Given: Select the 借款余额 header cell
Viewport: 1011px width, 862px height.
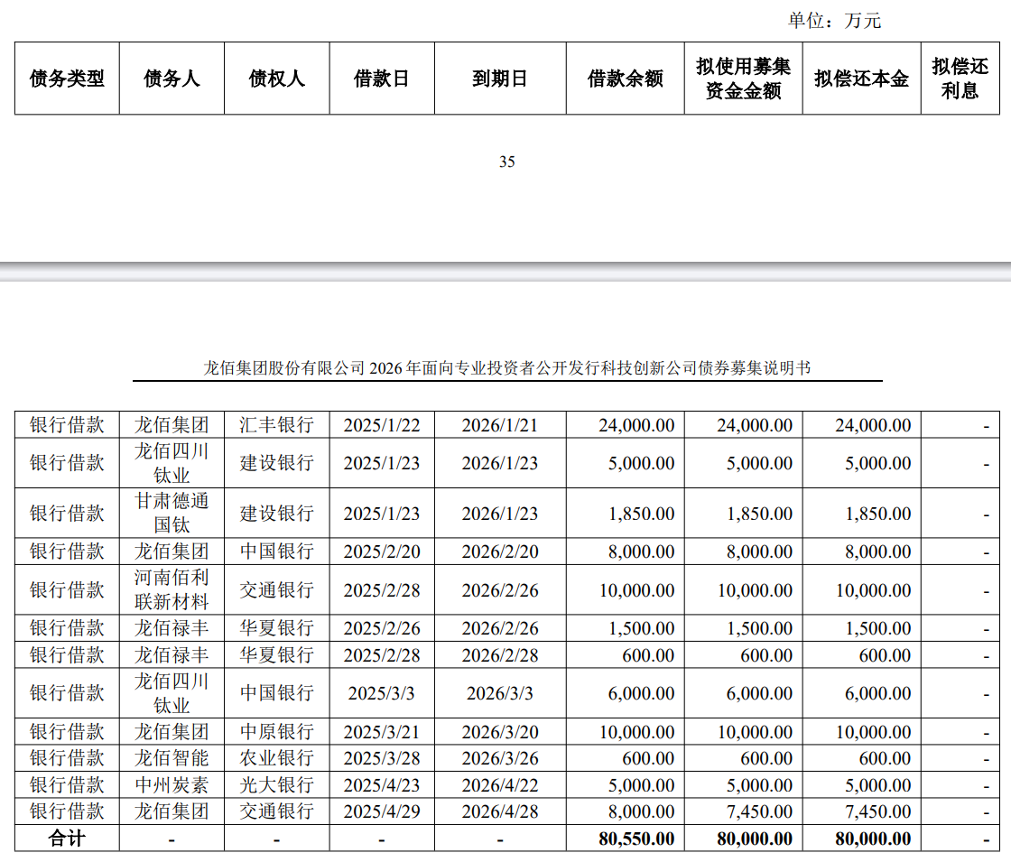Looking at the screenshot, I should point(625,79).
